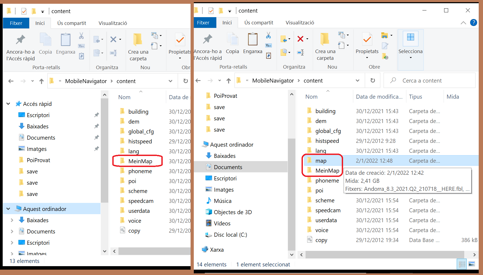The height and width of the screenshot is (275, 483).
Task: Switch to large icons view in status bar
Action: [x=472, y=264]
